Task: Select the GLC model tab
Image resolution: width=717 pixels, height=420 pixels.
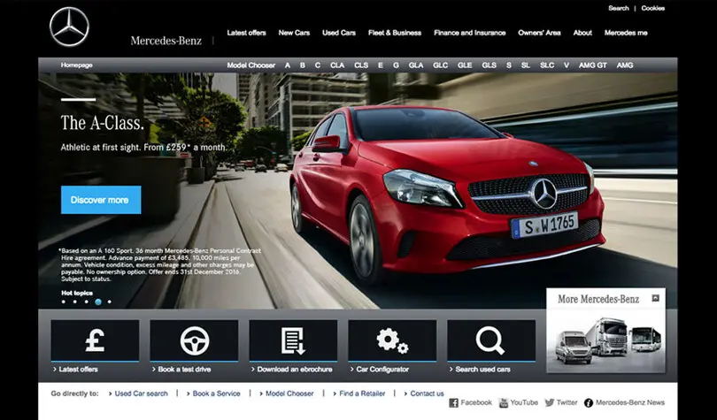Action: [441, 65]
